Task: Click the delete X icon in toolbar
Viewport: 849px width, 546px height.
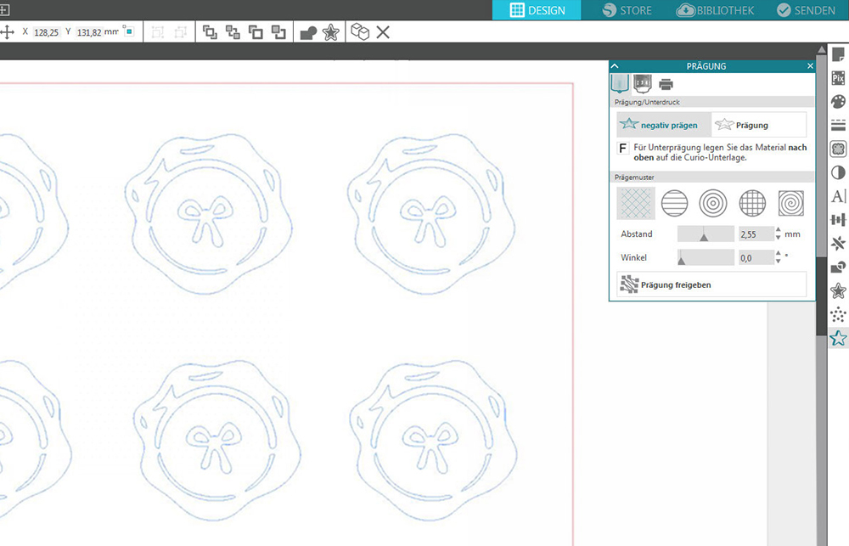Action: 383,32
